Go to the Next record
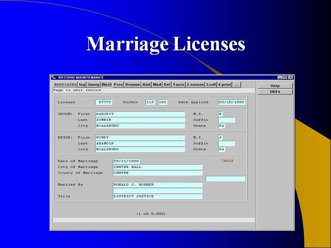331x248 pixels. click(x=107, y=85)
